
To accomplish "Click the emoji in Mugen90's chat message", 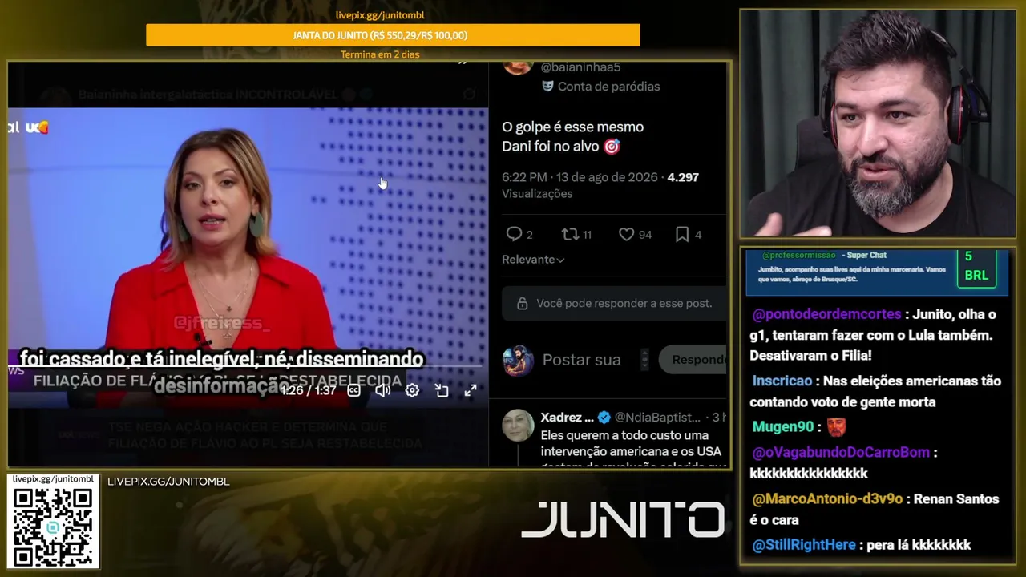I will tap(836, 427).
